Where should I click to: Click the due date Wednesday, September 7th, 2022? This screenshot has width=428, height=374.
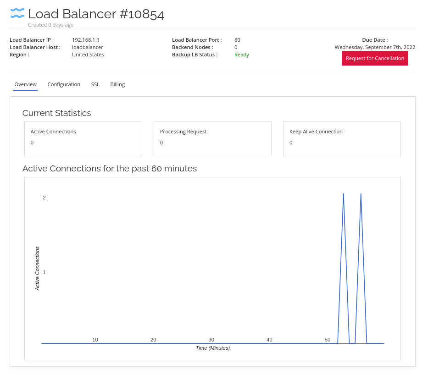pos(375,47)
